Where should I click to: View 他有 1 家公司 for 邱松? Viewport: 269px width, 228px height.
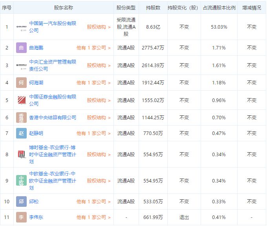(x=93, y=201)
